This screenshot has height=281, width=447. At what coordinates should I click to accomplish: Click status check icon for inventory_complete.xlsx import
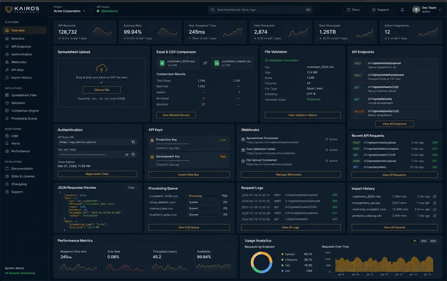[x=434, y=209]
